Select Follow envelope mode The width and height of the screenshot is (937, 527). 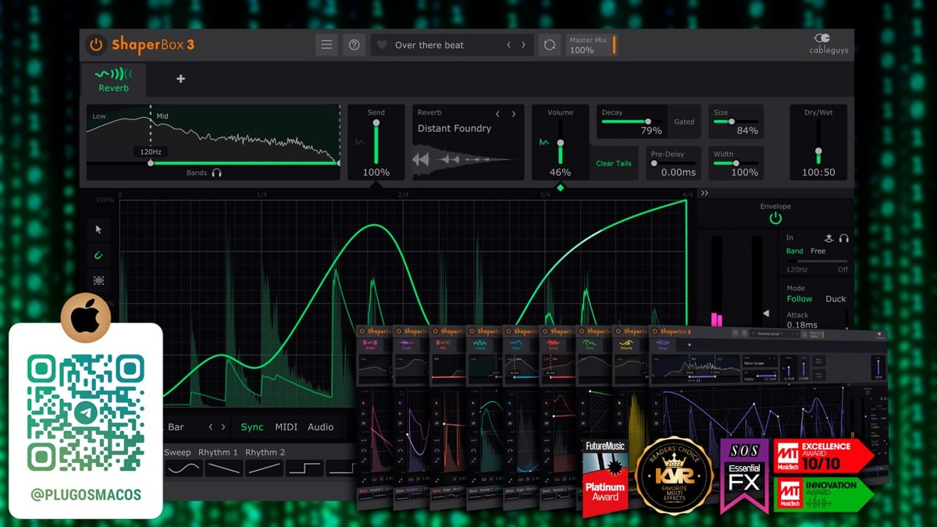click(x=799, y=299)
